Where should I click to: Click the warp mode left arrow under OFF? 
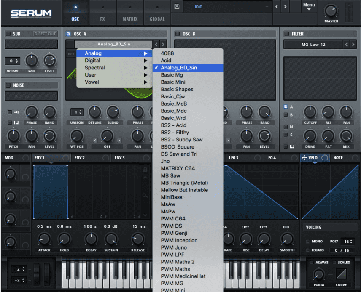coord(95,141)
